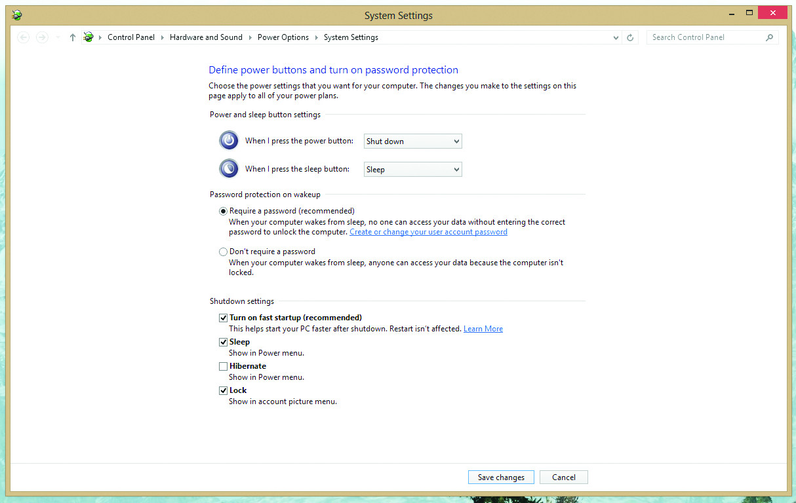Expand address bar history dropdown
The height and width of the screenshot is (503, 796).
[x=616, y=37]
